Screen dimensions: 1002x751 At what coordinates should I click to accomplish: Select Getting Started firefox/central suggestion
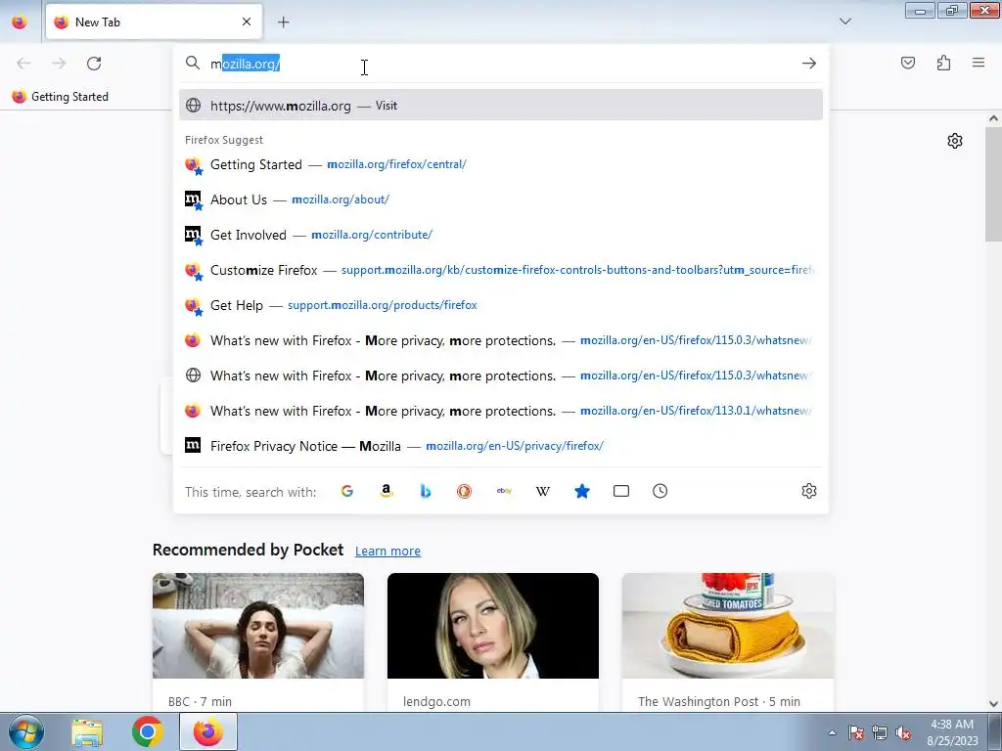click(501, 164)
